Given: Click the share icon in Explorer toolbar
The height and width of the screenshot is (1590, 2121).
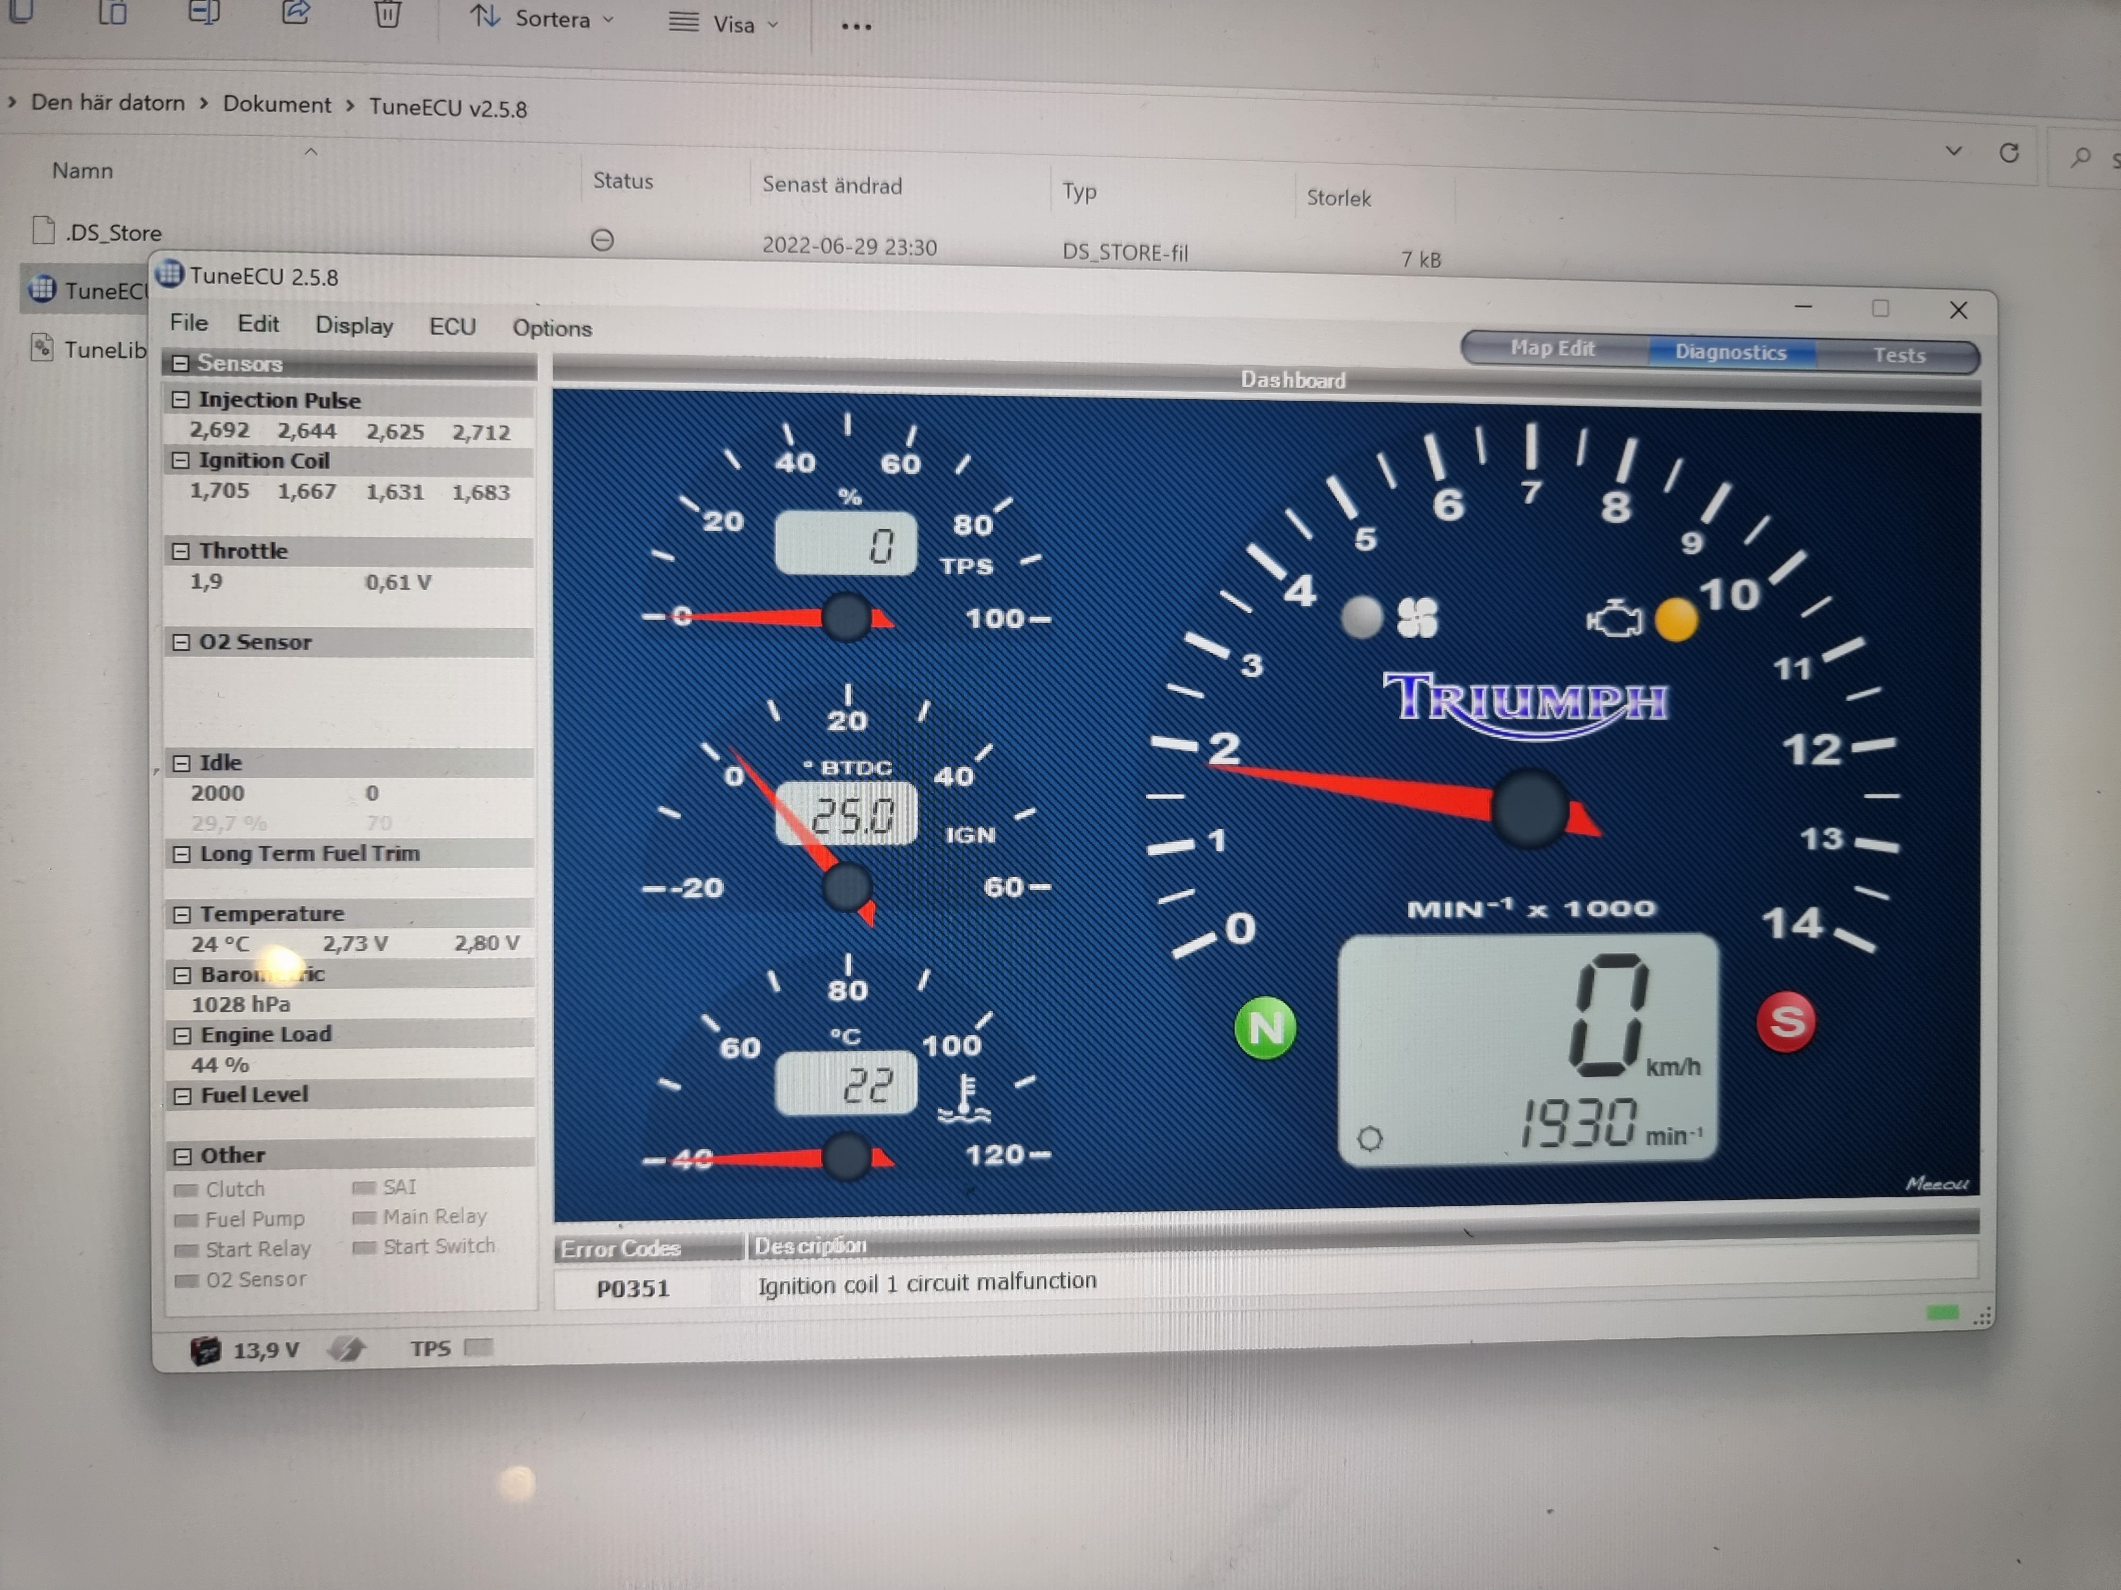Looking at the screenshot, I should 295,12.
